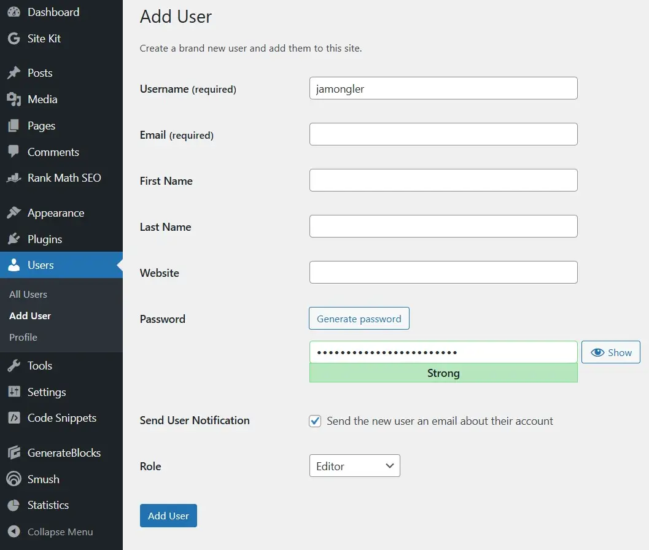Open Rank Math SEO menu item
Viewport: 649px width, 550px height.
point(64,178)
